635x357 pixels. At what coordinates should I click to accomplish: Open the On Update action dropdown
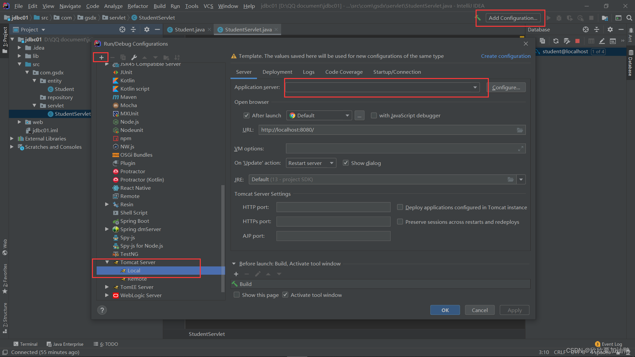coord(311,163)
